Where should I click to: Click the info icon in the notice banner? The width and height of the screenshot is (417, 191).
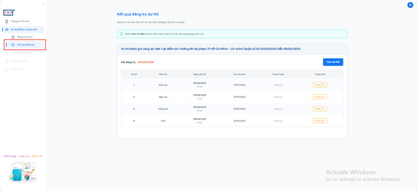122,34
